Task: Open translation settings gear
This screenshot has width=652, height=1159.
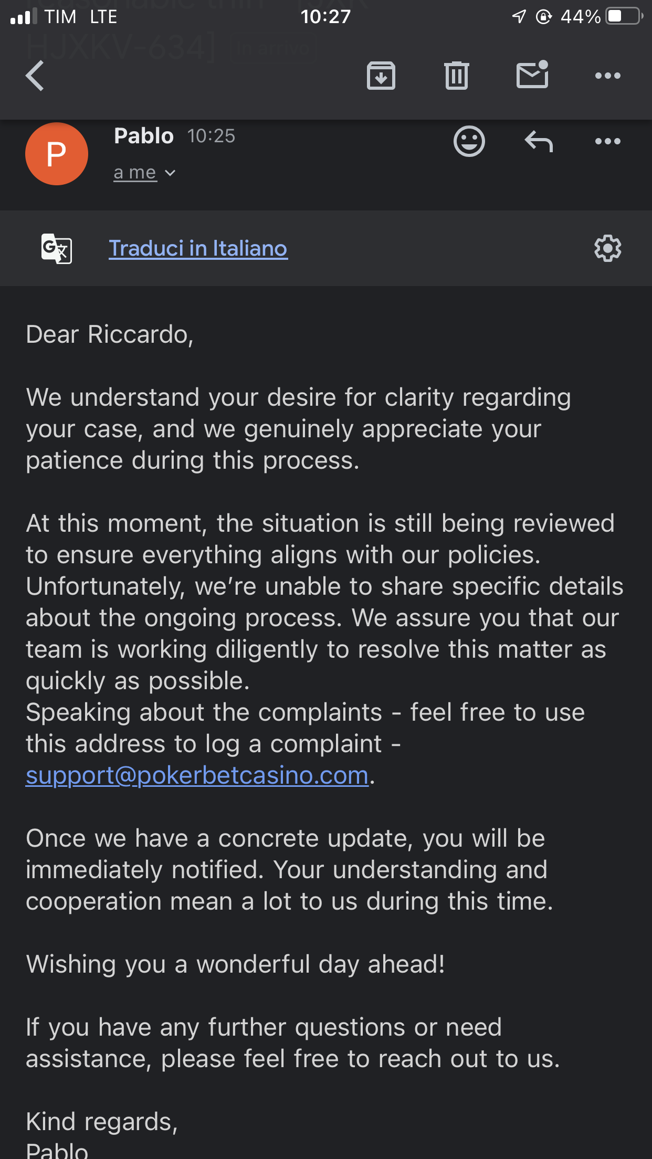Action: pos(607,248)
